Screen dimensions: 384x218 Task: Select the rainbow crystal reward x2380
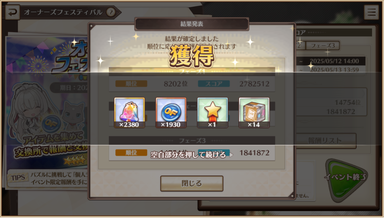129,113
